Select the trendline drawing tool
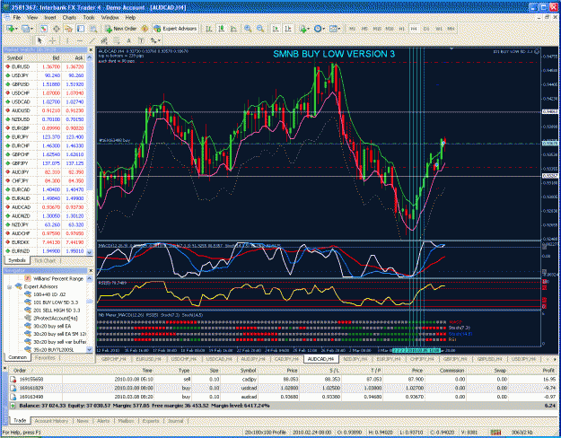This screenshot has height=438, width=561. point(92,40)
